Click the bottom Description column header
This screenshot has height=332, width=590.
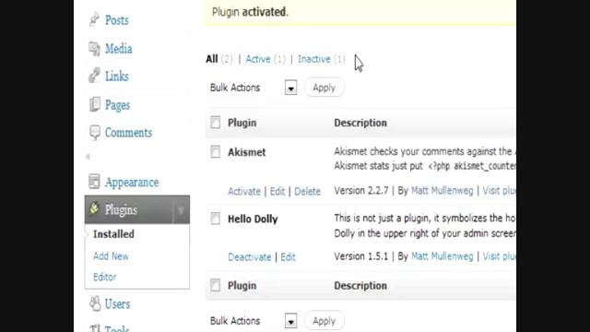360,286
